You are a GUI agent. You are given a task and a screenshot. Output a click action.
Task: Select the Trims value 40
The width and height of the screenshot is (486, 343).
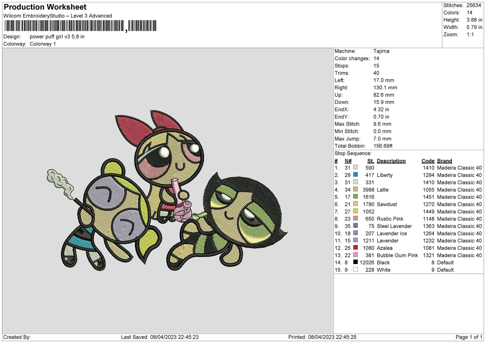pos(376,73)
